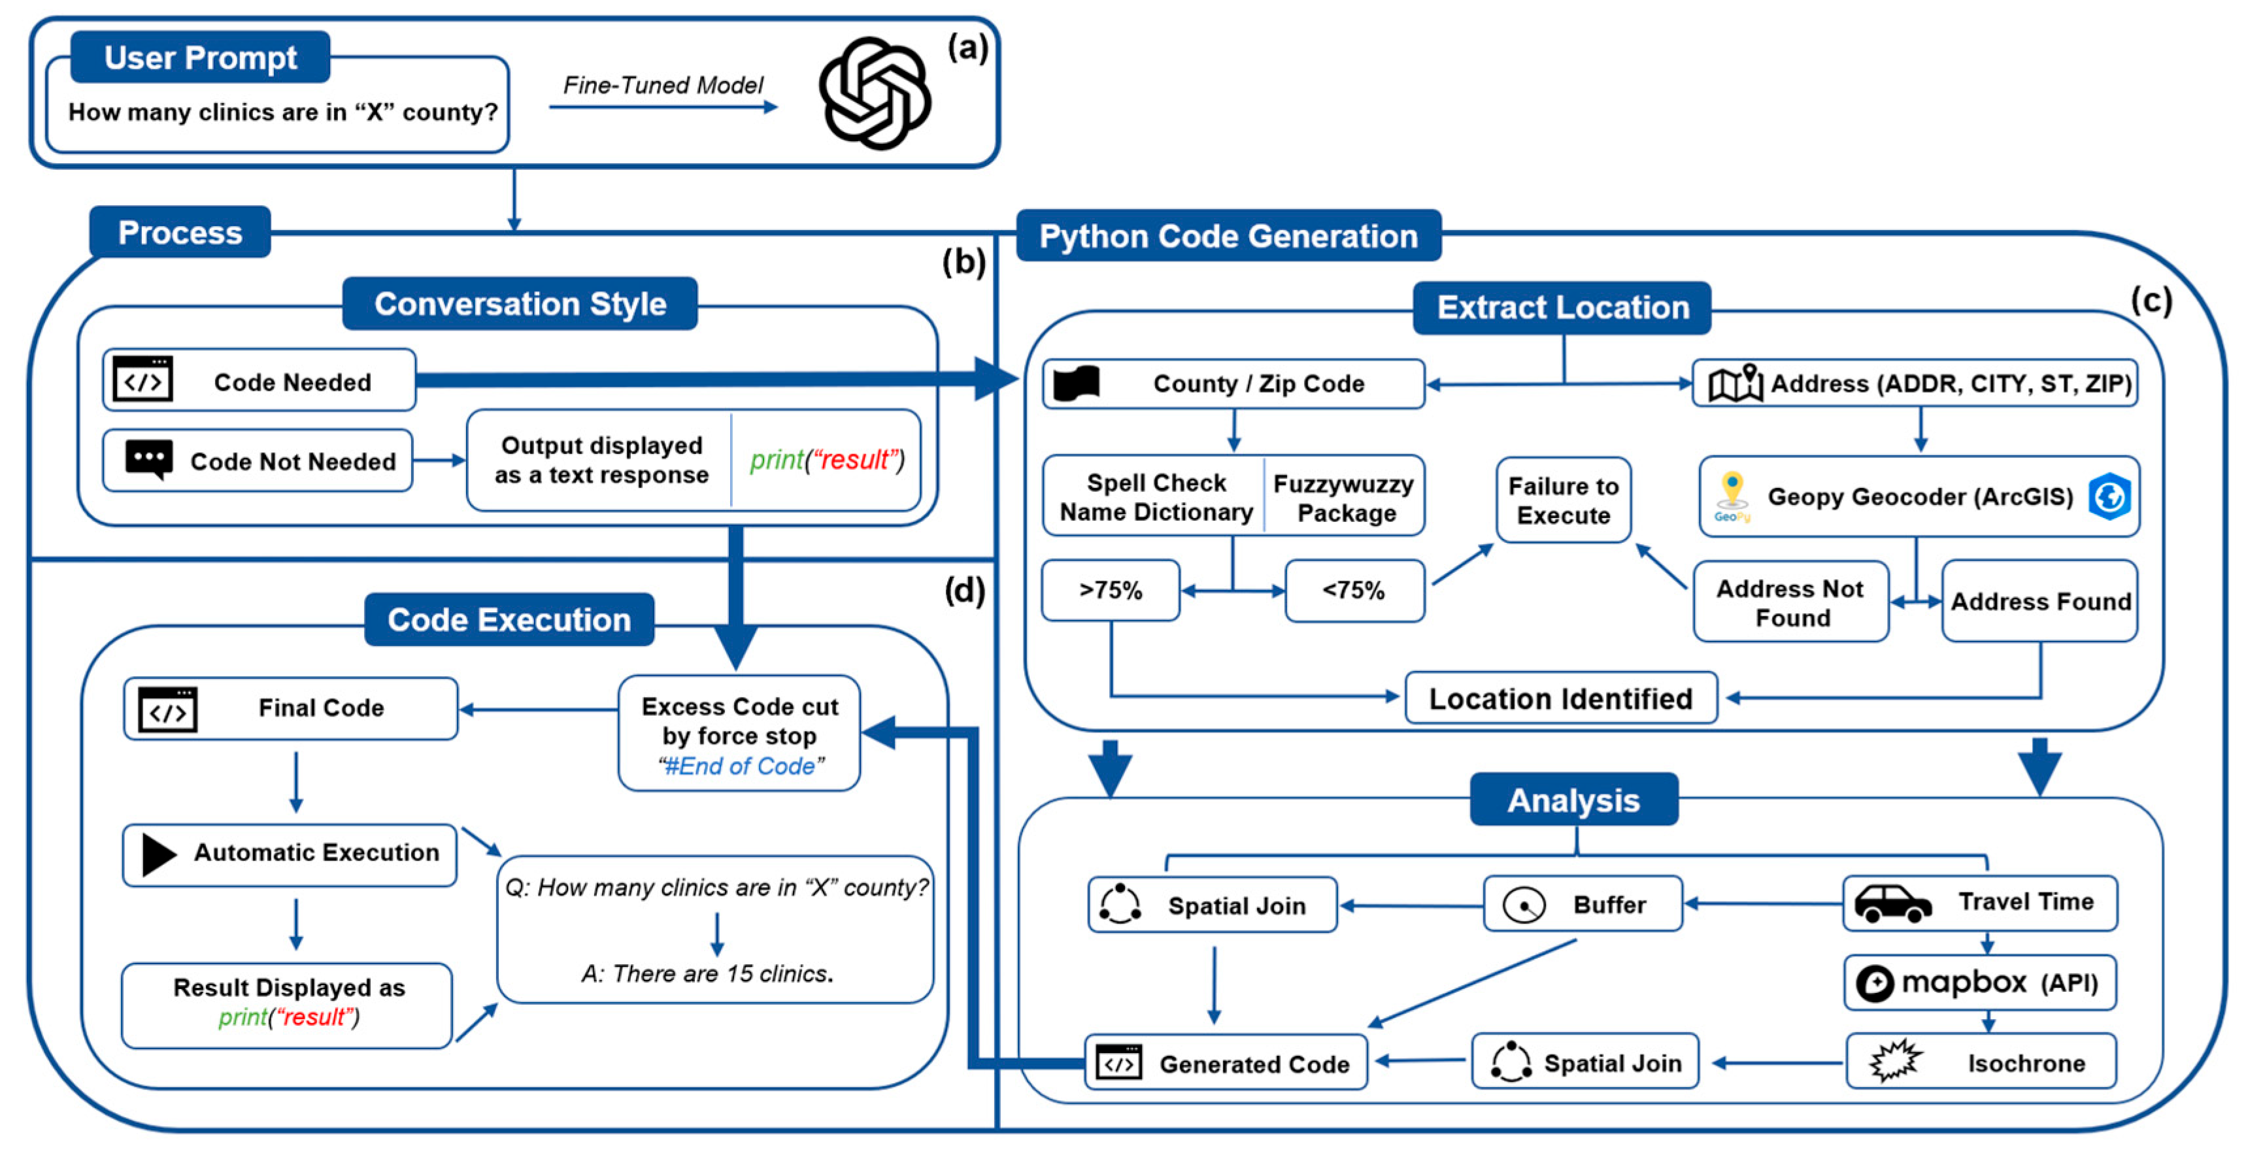The width and height of the screenshot is (2244, 1155).
Task: Select the Python Code Generation header
Action: (1228, 236)
